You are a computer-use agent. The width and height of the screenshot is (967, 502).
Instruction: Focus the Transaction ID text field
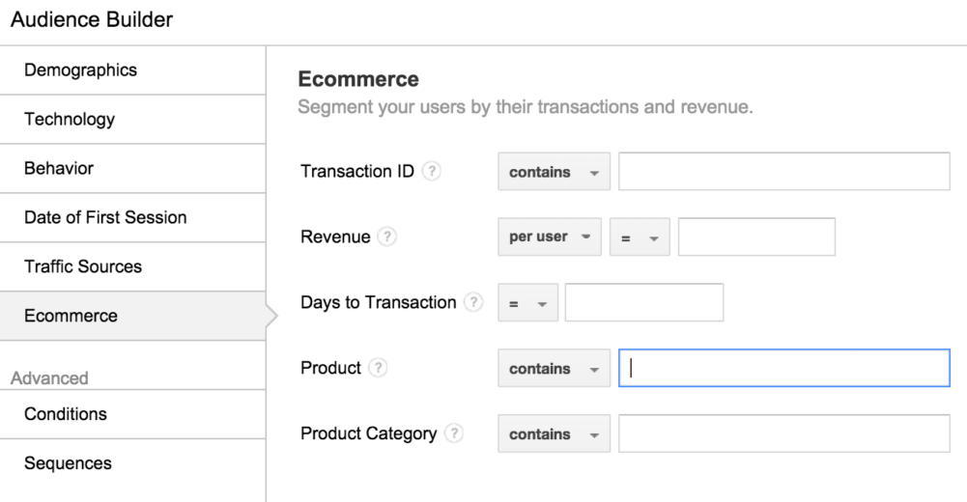783,171
